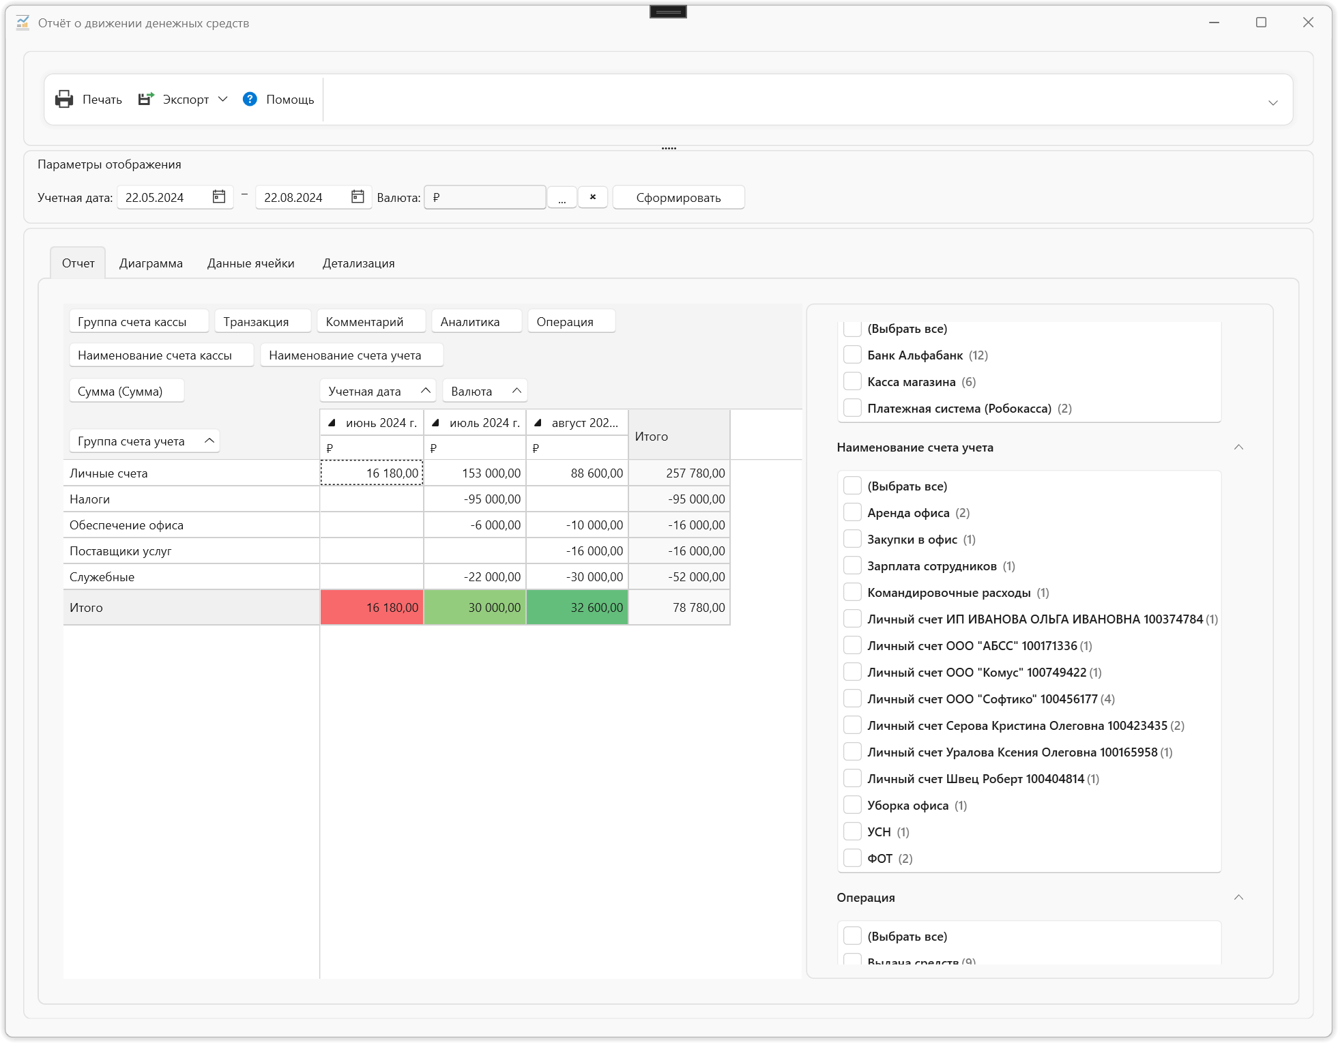1338x1043 pixels.
Task: Toggle sort on Группа счета учета field
Action: click(209, 441)
